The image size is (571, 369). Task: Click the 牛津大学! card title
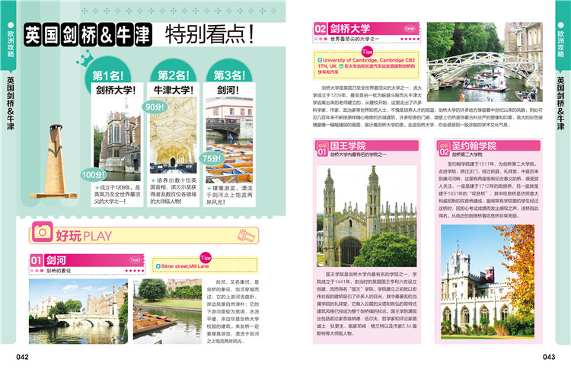(174, 90)
